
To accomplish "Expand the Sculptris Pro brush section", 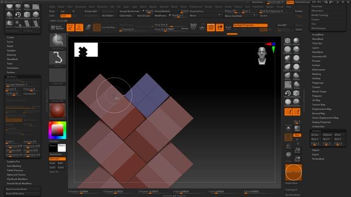I will tap(13, 161).
